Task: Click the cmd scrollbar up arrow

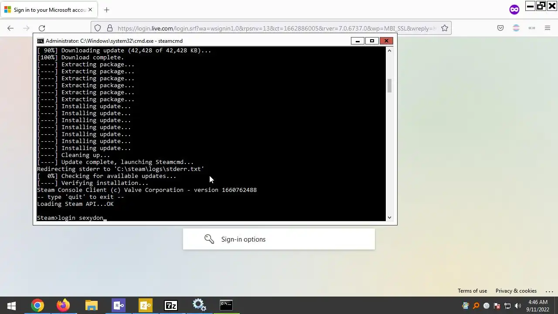Action: (x=389, y=51)
